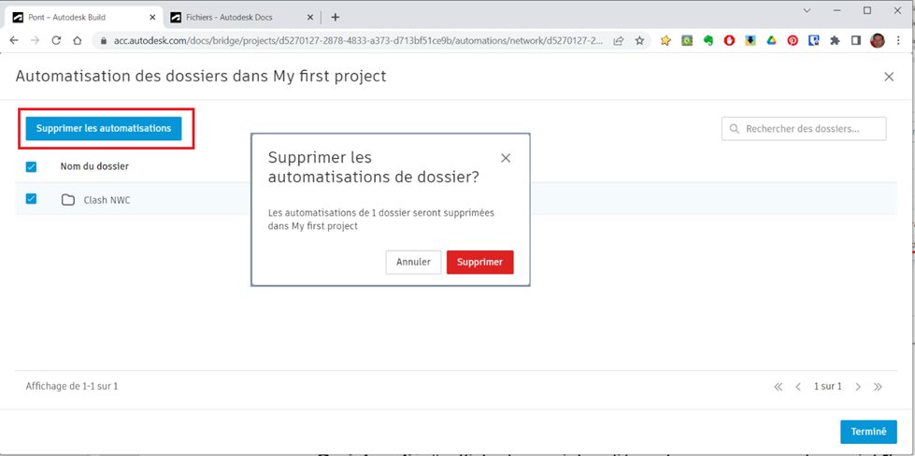Screen dimensions: 915x456
Task: Click the blue P lock extension icon
Action: 813,41
